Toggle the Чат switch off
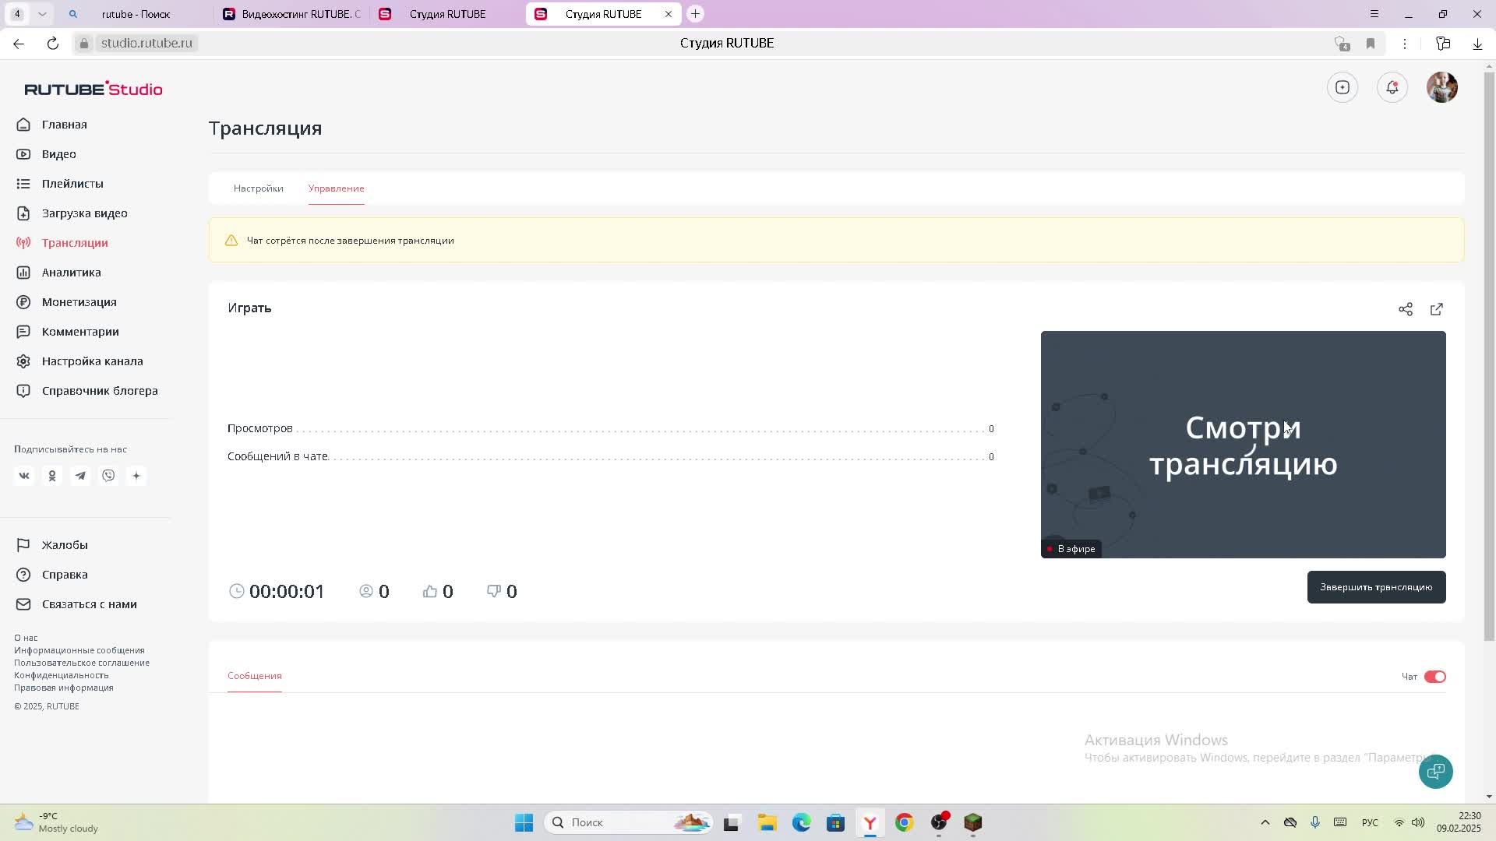Image resolution: width=1496 pixels, height=841 pixels. [x=1434, y=677]
